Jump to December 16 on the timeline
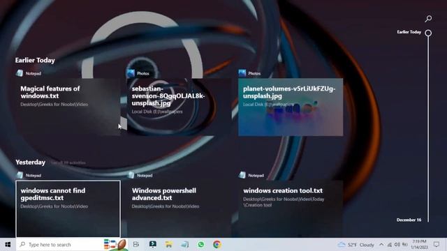447x251 pixels. coord(409,220)
